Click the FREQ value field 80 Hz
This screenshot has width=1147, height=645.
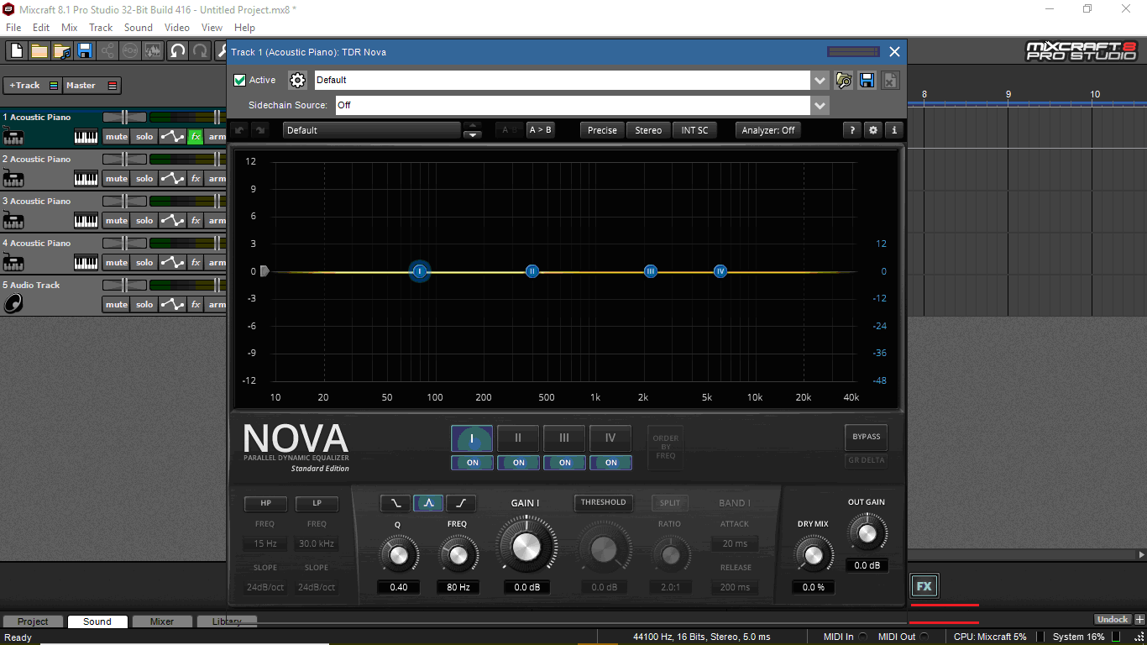tap(458, 587)
